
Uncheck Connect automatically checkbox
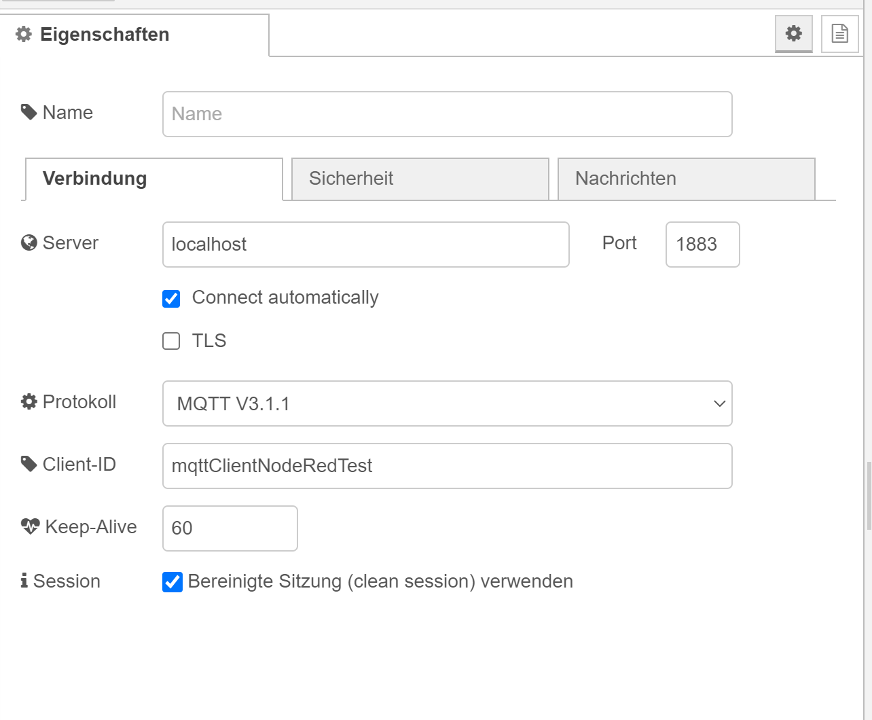[171, 299]
